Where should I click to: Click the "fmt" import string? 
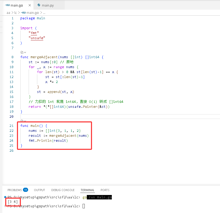pos(34,33)
